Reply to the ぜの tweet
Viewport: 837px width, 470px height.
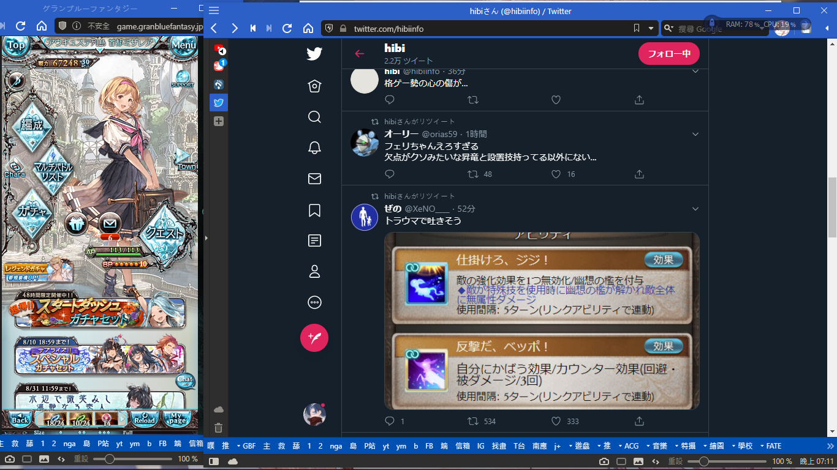pos(390,421)
